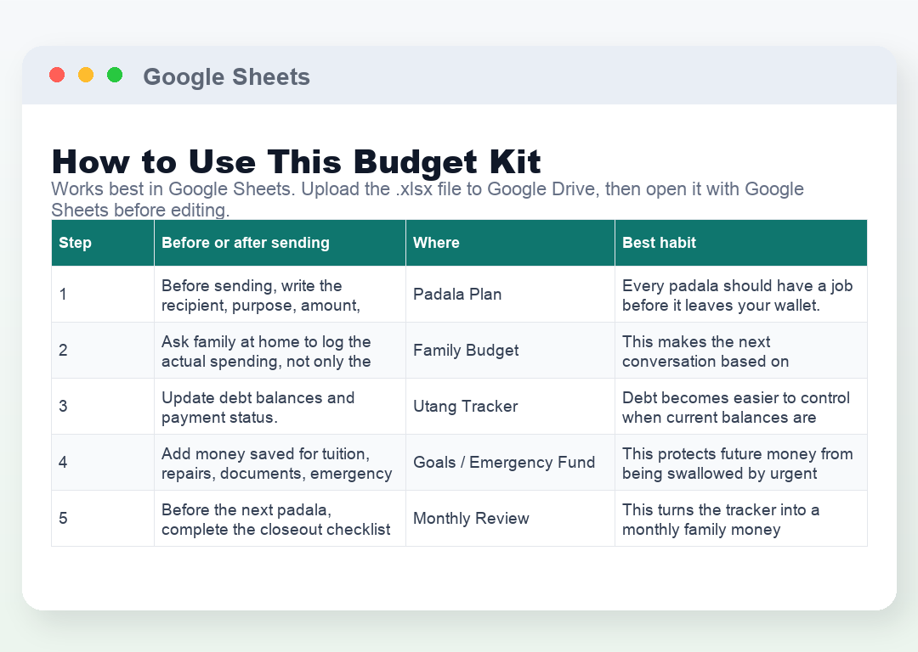Click the This makes the next conversation cell
918x652 pixels.
740,351
